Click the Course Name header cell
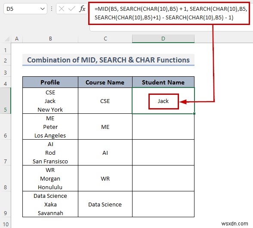Image resolution: width=253 pixels, height=228 pixels. (105, 82)
